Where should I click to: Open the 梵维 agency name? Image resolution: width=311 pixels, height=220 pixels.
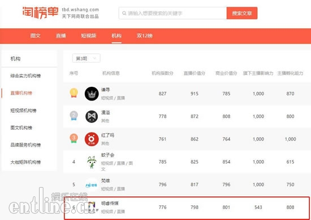click(x=106, y=181)
